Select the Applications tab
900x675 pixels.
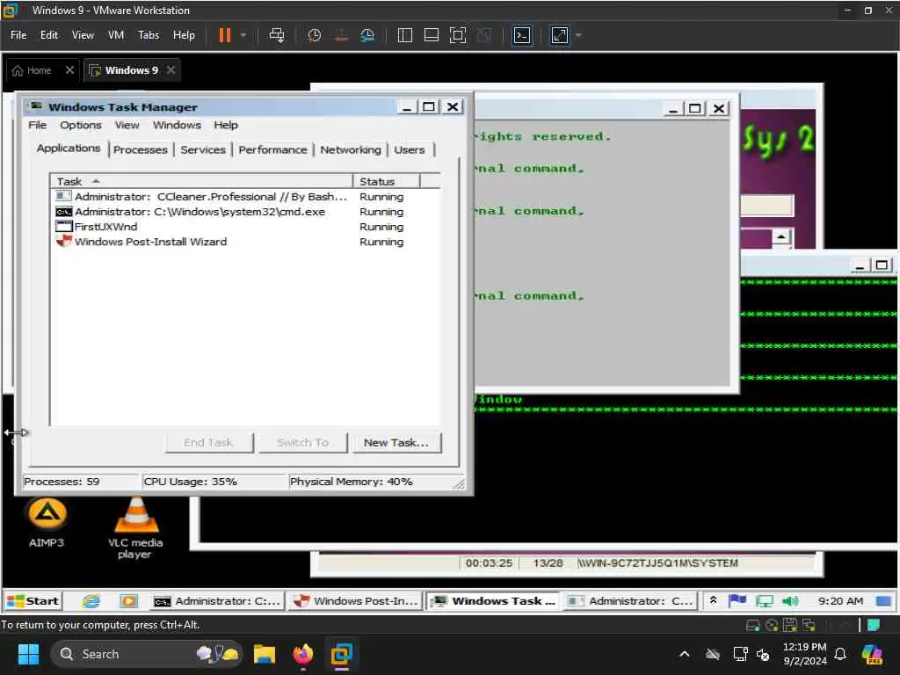pyautogui.click(x=69, y=148)
